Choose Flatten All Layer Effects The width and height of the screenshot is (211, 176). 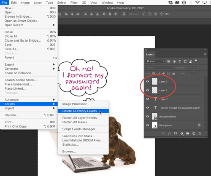(x=83, y=118)
